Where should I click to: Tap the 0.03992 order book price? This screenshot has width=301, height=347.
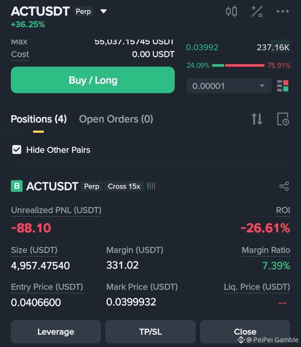point(202,47)
